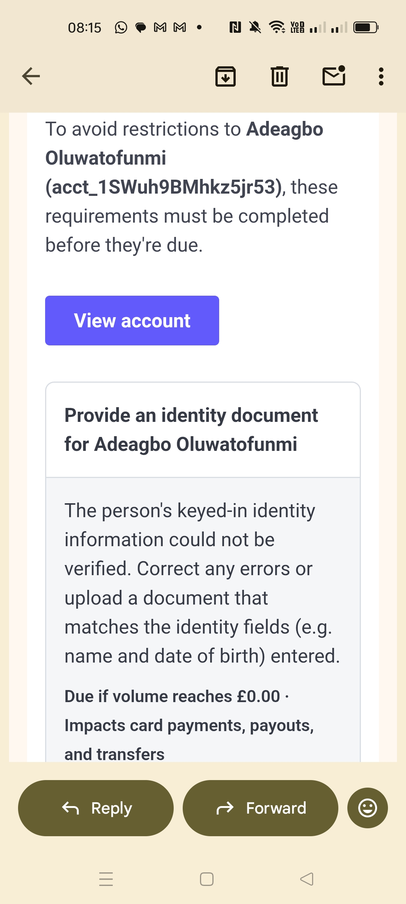Tap the Provide an identity document heading
This screenshot has width=406, height=904.
point(191,429)
